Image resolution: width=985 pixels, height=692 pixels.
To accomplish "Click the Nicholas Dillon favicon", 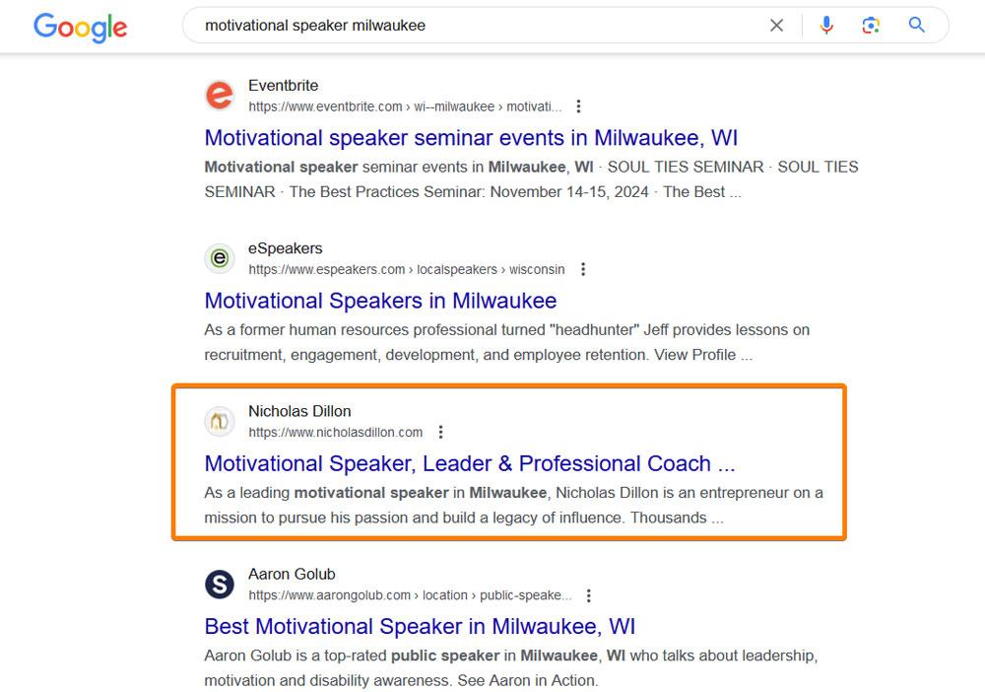I will point(220,421).
